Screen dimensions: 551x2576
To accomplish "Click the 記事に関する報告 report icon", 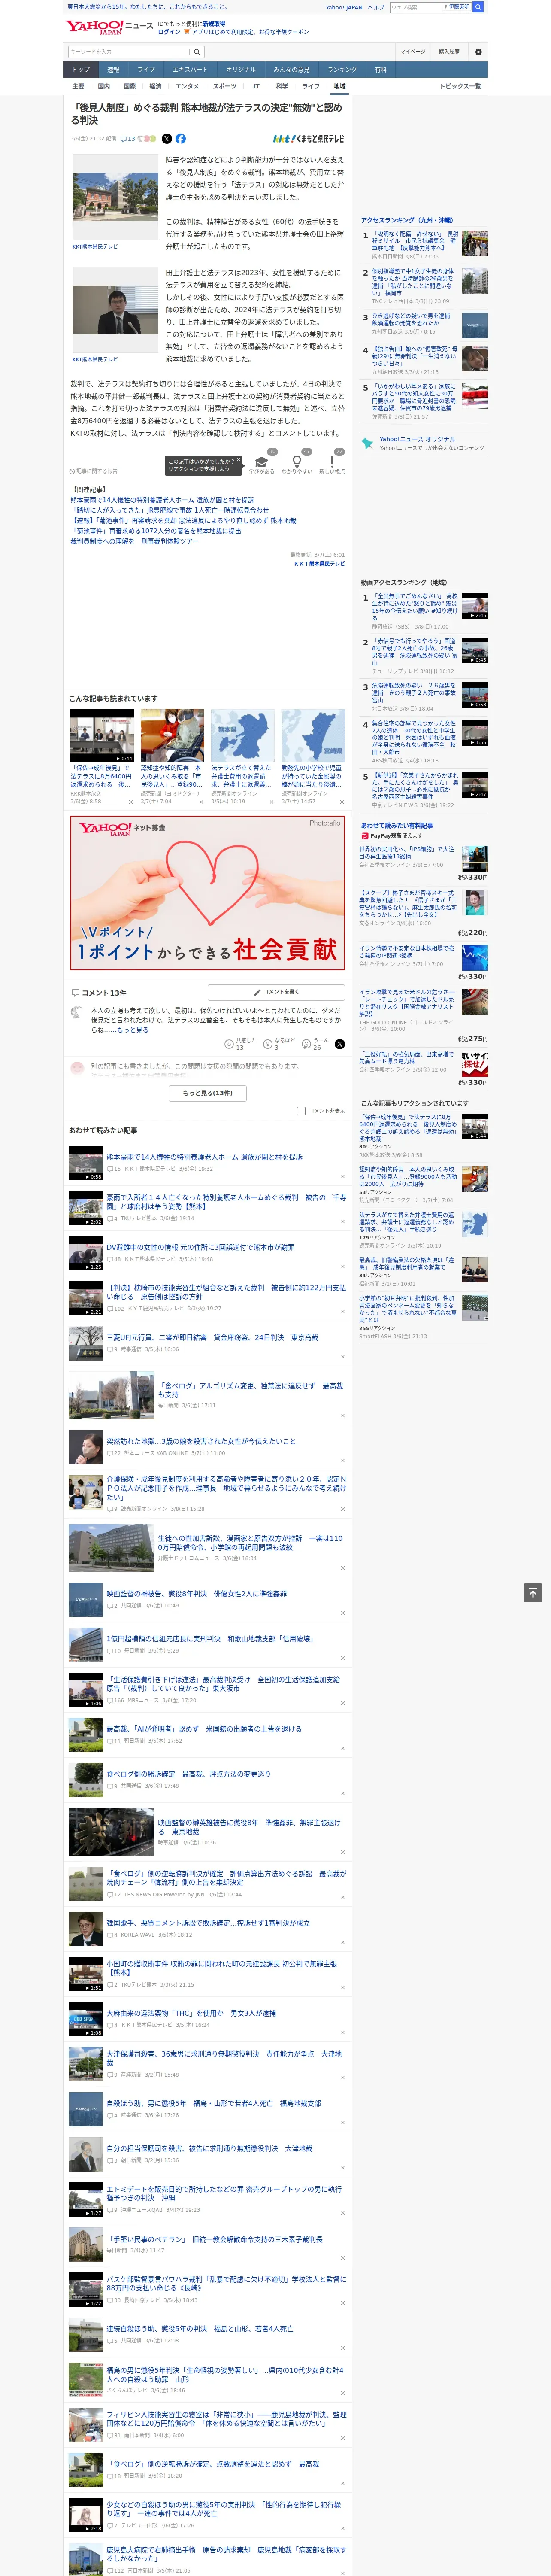I will (93, 471).
